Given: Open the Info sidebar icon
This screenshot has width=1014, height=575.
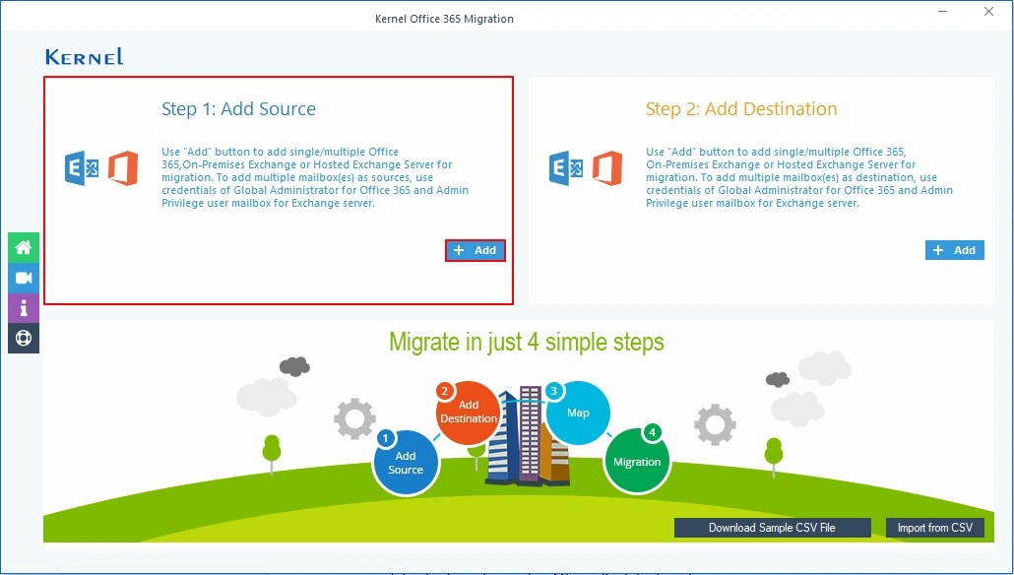Looking at the screenshot, I should (x=23, y=308).
